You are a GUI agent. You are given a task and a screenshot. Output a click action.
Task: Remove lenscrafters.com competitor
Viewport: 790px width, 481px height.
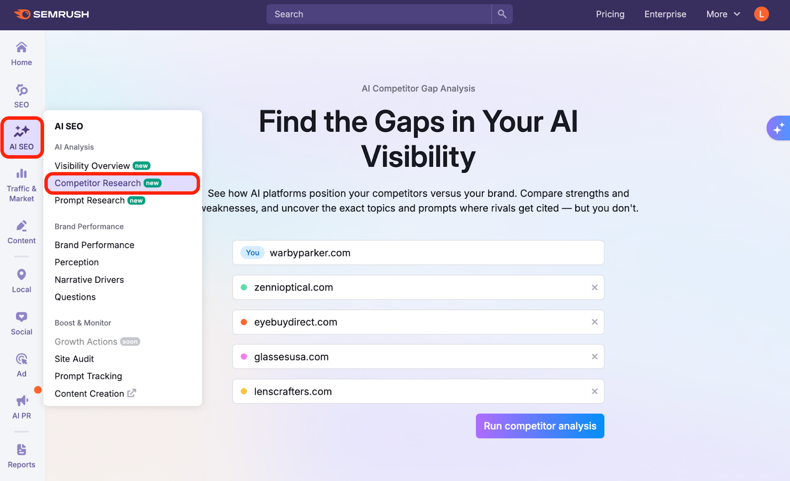click(x=594, y=392)
